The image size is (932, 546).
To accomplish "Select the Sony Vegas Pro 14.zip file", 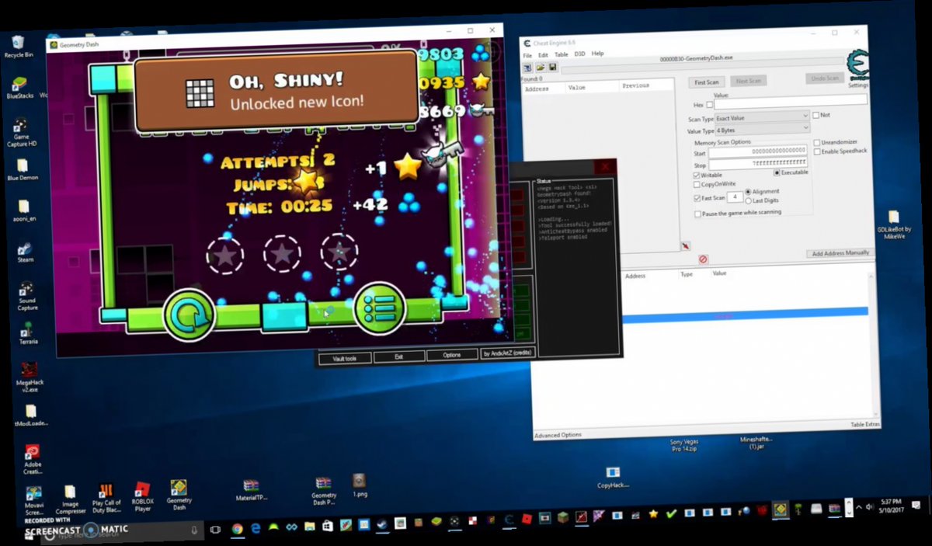I will [x=683, y=445].
